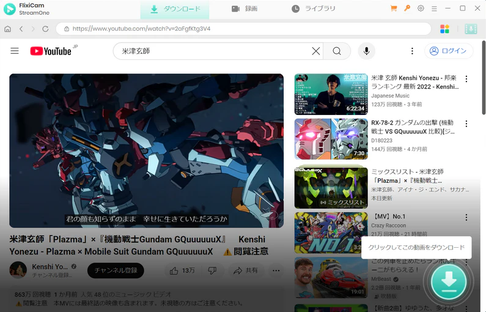The image size is (486, 312).
Task: Reload the page with refresh icon
Action: coord(45,29)
